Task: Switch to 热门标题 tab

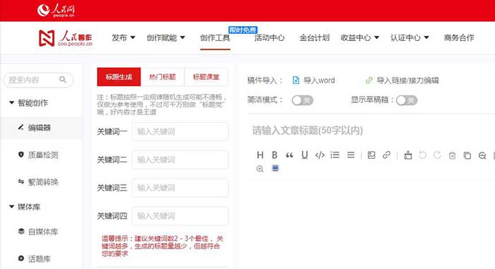Action: tap(162, 77)
